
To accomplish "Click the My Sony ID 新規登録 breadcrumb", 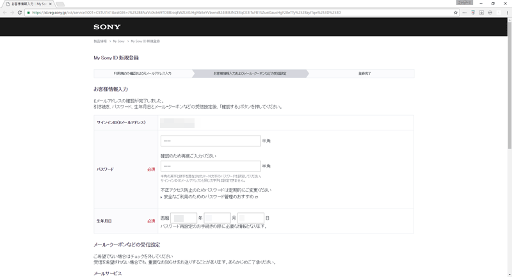I will tap(145, 41).
